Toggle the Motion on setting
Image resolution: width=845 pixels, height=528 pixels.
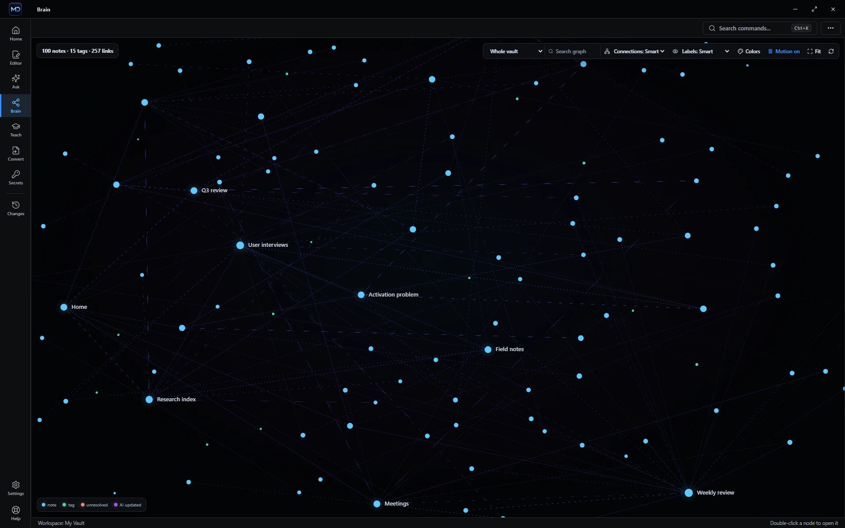point(784,51)
